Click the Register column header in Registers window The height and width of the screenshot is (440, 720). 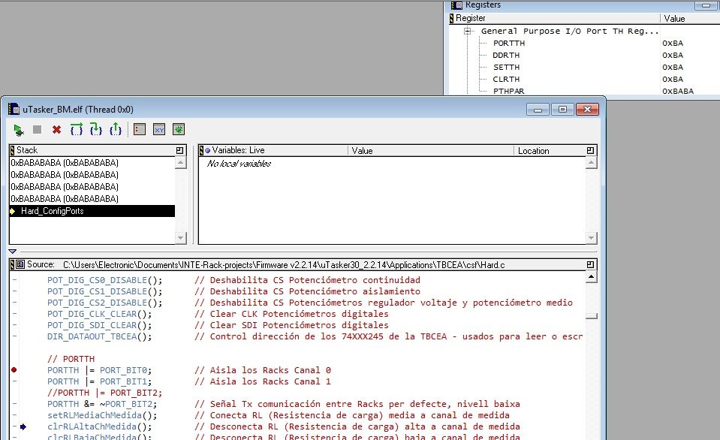tap(557, 18)
